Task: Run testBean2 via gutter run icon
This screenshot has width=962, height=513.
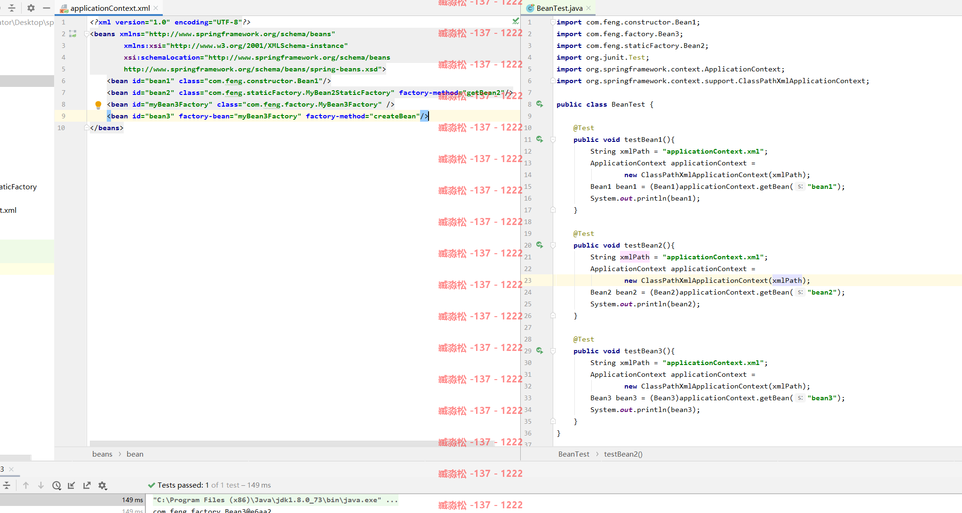Action: click(x=540, y=245)
